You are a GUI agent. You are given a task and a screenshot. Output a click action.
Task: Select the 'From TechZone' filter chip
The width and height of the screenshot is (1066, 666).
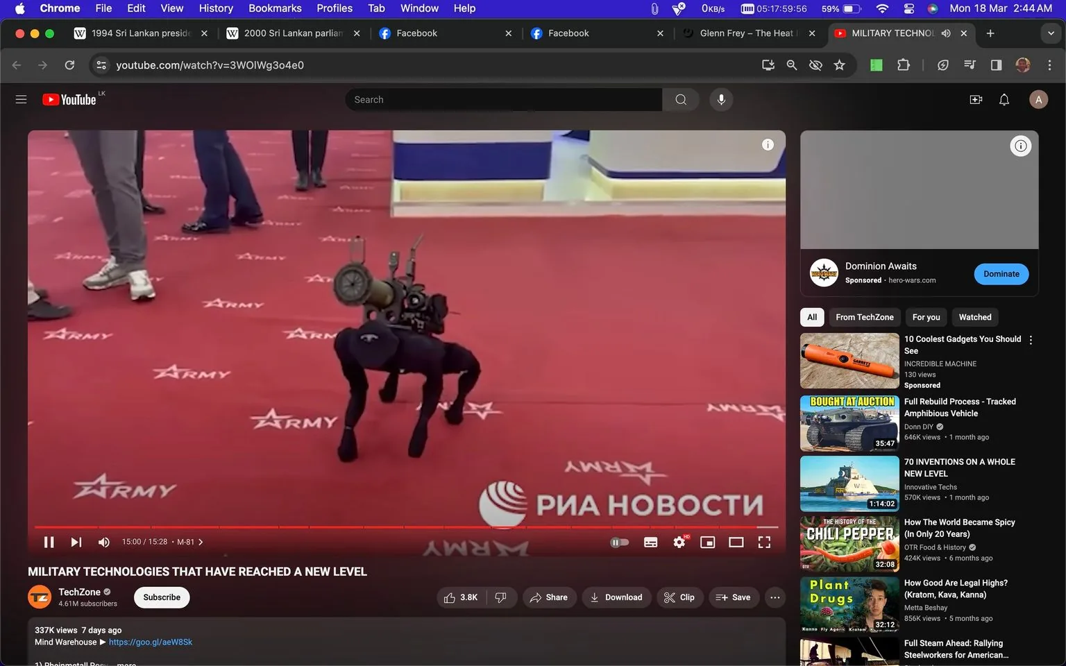864,317
